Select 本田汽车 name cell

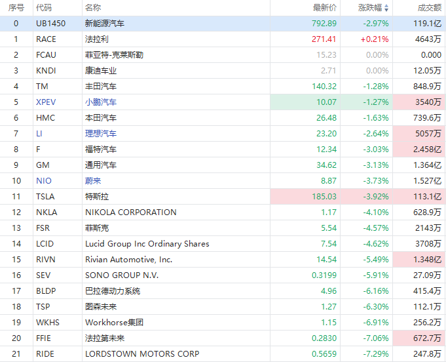101,117
